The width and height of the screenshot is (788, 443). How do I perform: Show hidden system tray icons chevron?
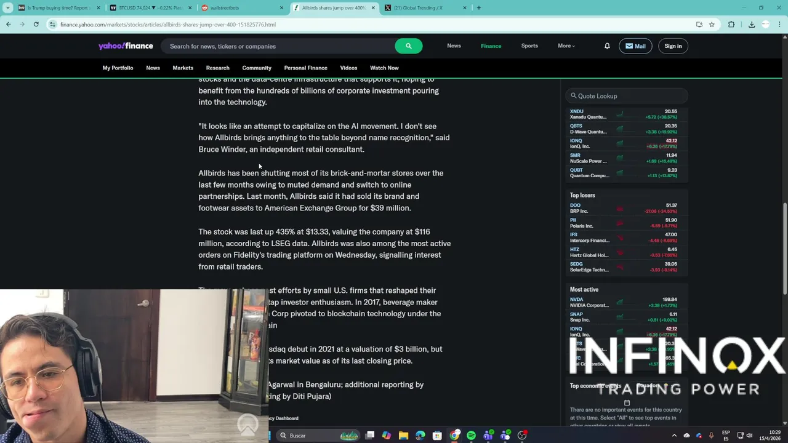point(674,436)
